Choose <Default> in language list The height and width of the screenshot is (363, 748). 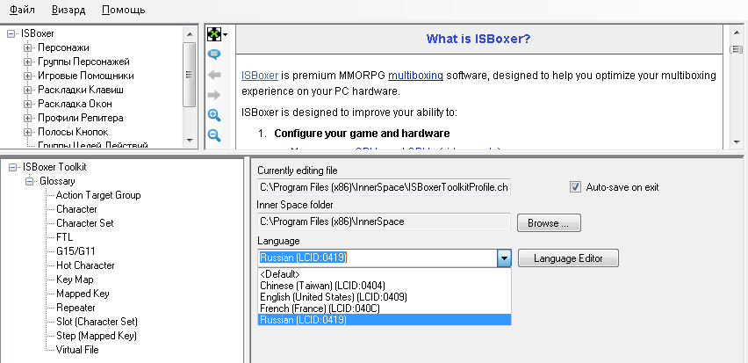click(x=384, y=274)
